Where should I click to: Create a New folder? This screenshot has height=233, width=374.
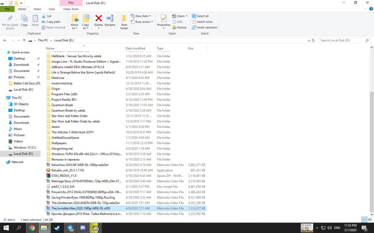(x=124, y=22)
